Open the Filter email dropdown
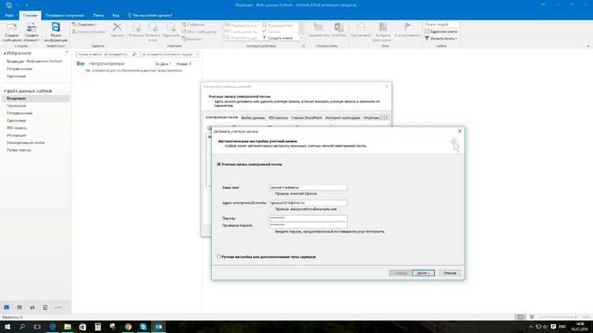Image resolution: width=593 pixels, height=333 pixels. coord(441,38)
